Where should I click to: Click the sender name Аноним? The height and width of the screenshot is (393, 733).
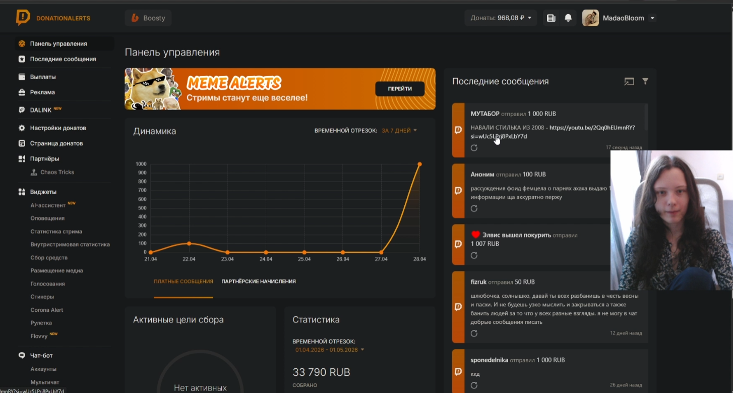pos(482,175)
